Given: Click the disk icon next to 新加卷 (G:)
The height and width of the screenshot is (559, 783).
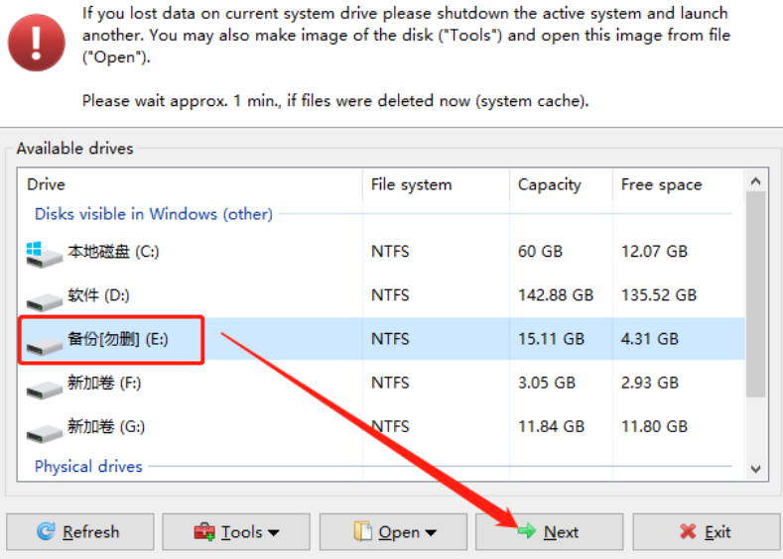Looking at the screenshot, I should 44,433.
